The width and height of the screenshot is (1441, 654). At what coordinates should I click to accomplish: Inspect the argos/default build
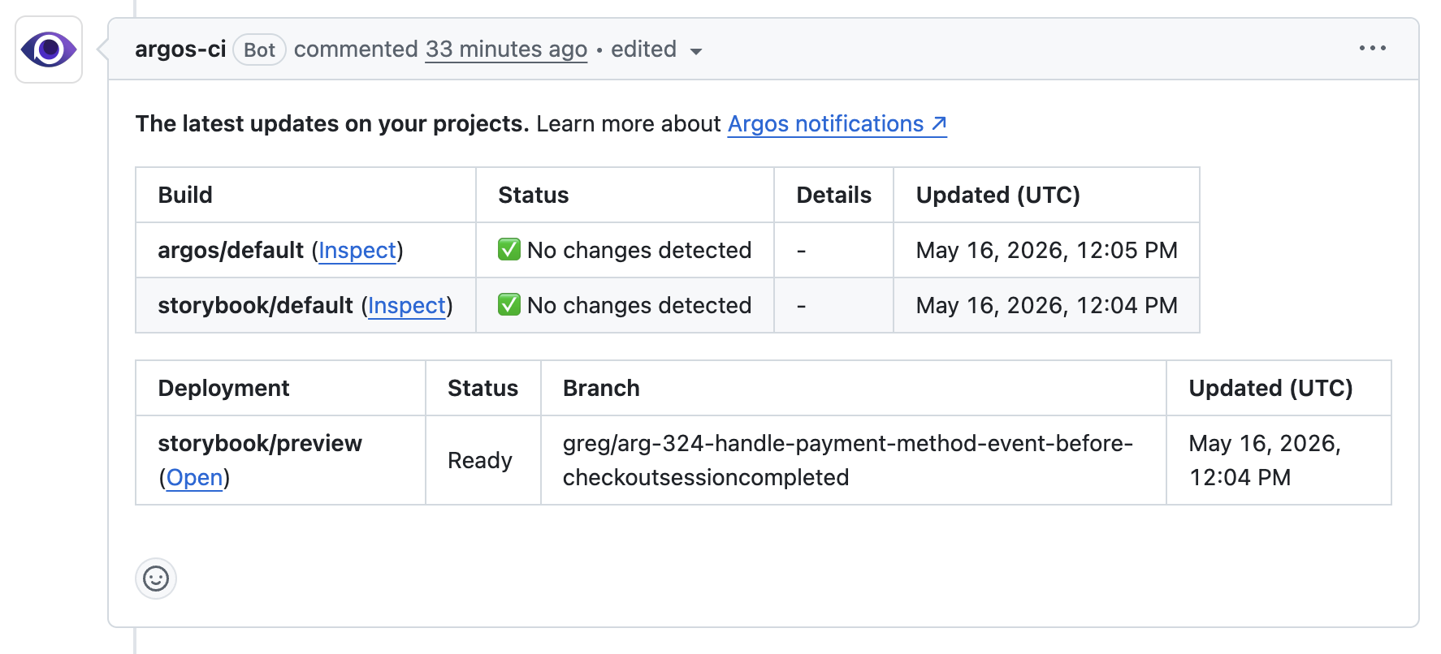pos(357,251)
